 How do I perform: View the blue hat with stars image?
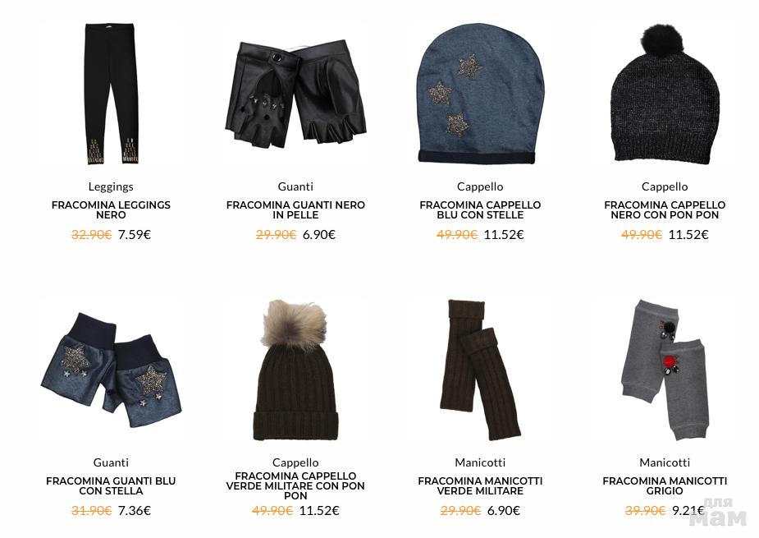coord(480,93)
